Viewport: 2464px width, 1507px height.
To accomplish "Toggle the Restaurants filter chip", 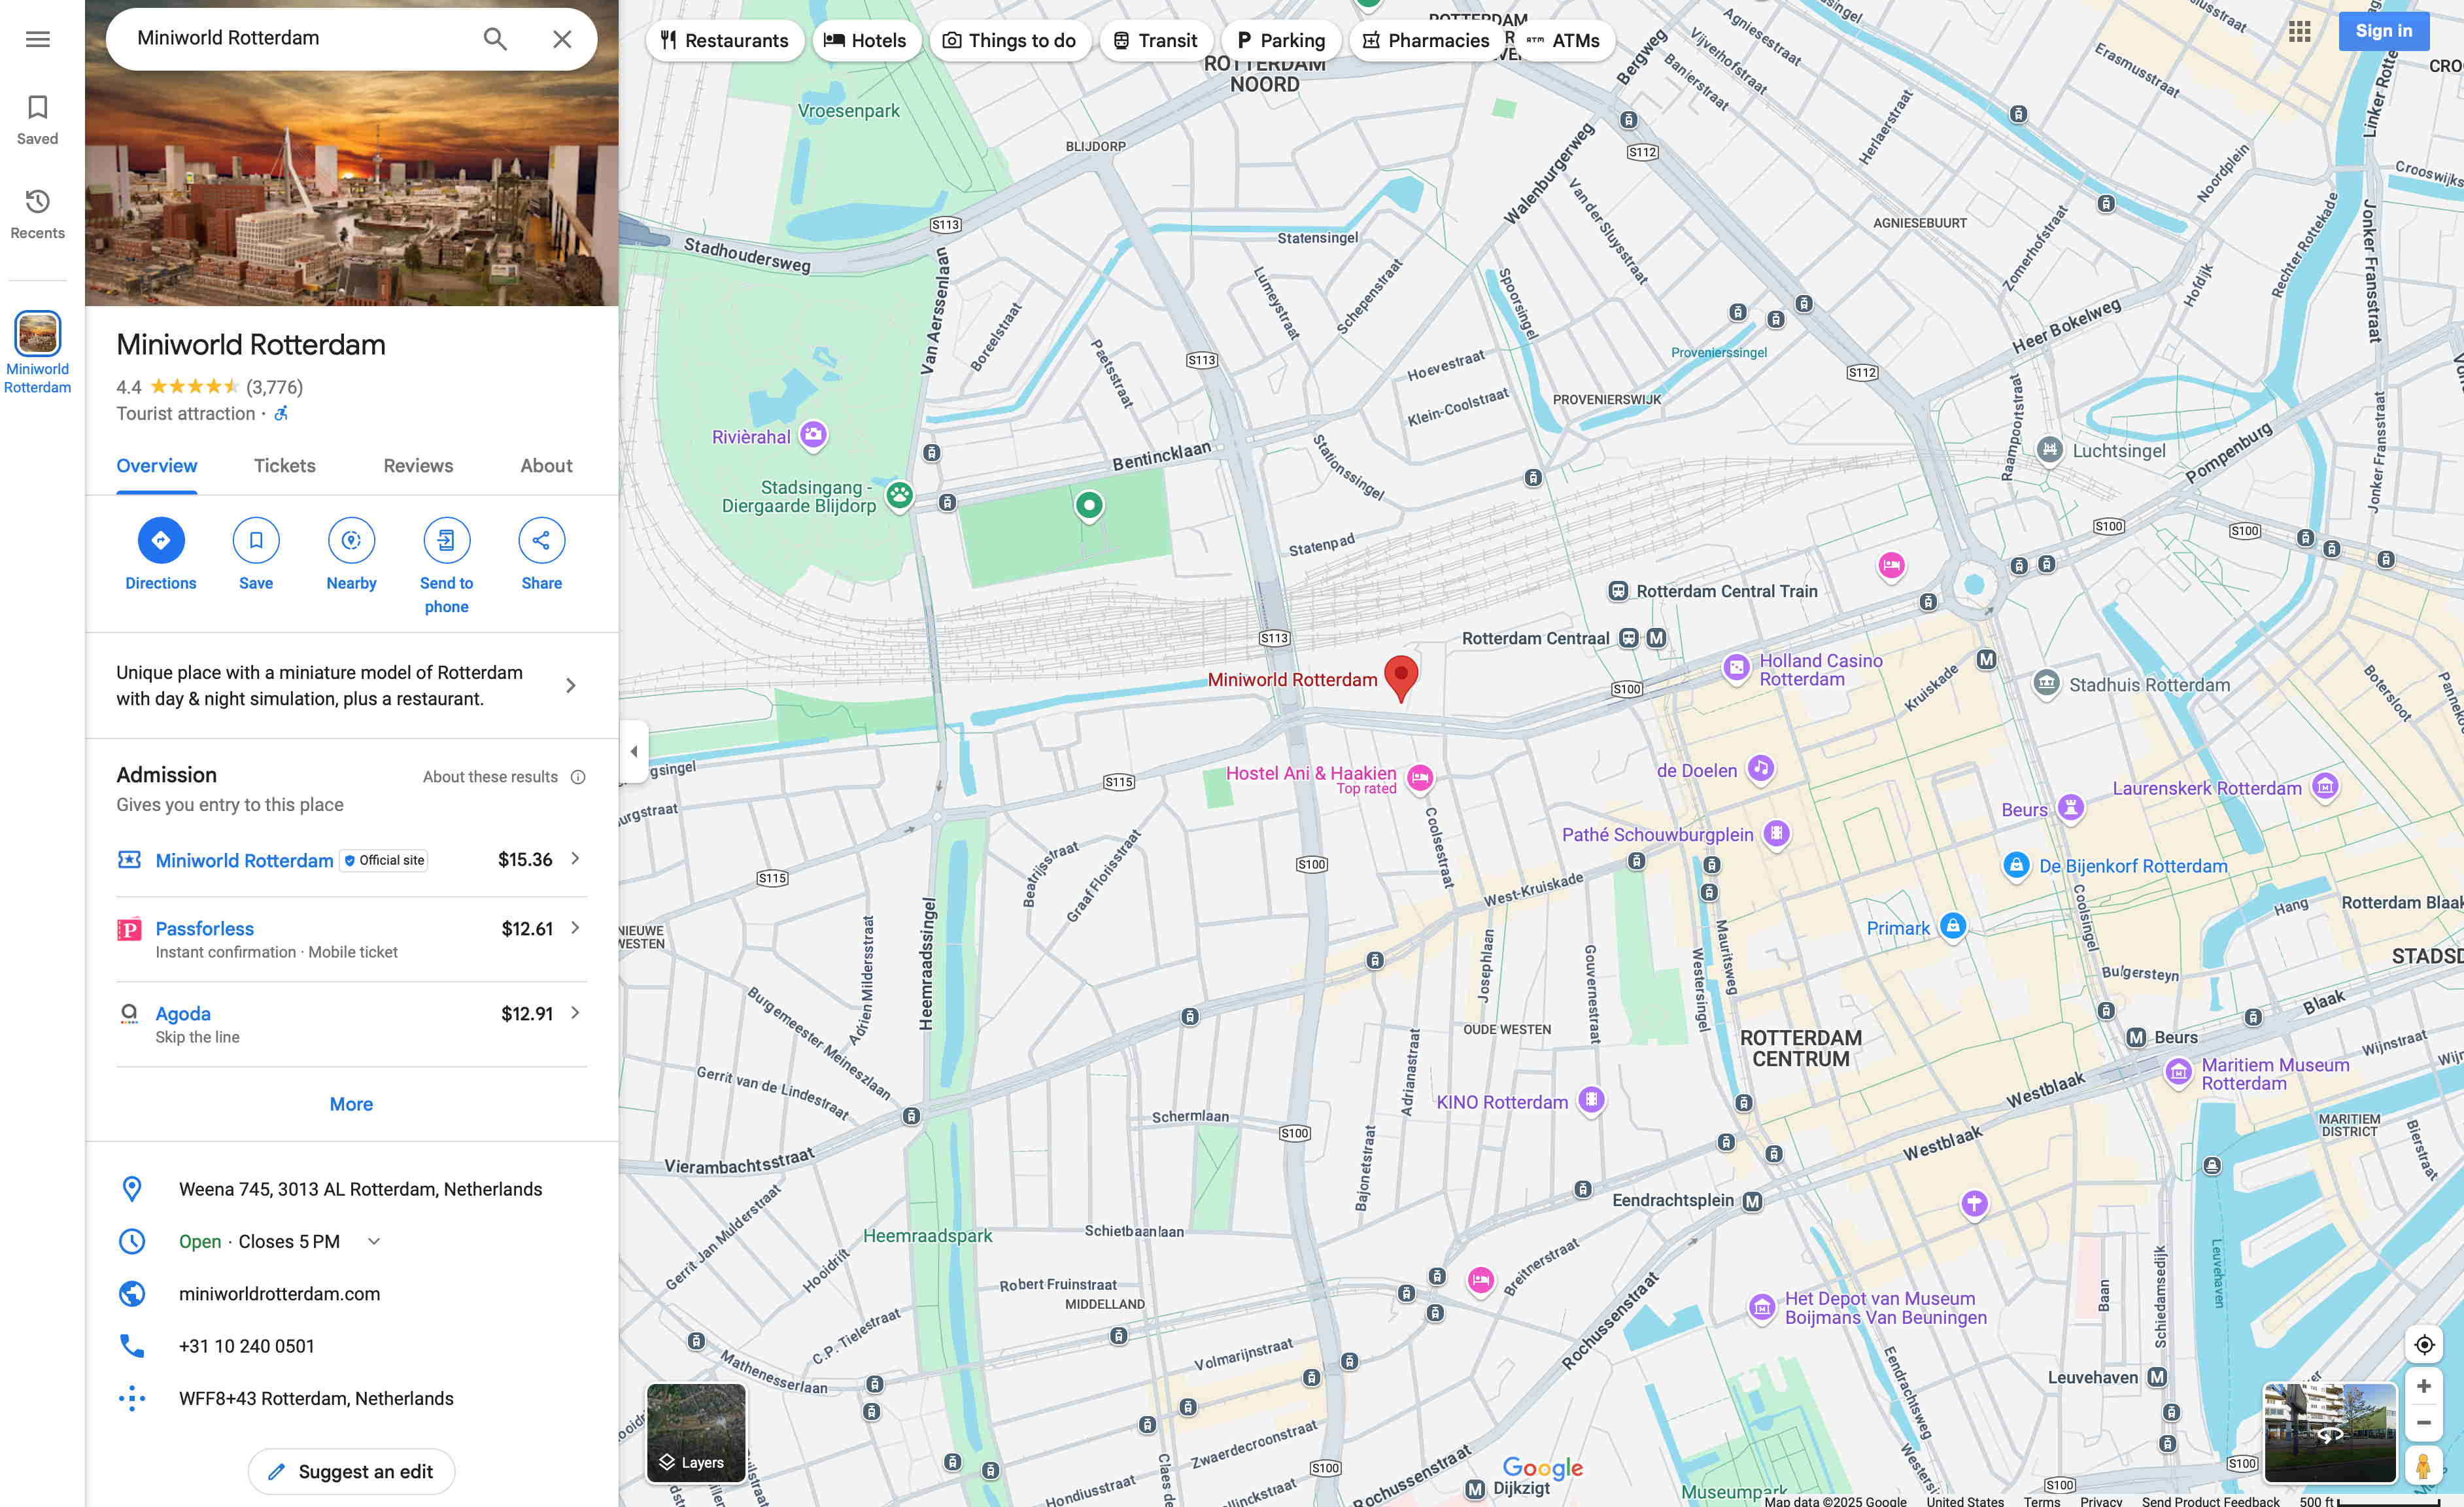I will click(725, 41).
